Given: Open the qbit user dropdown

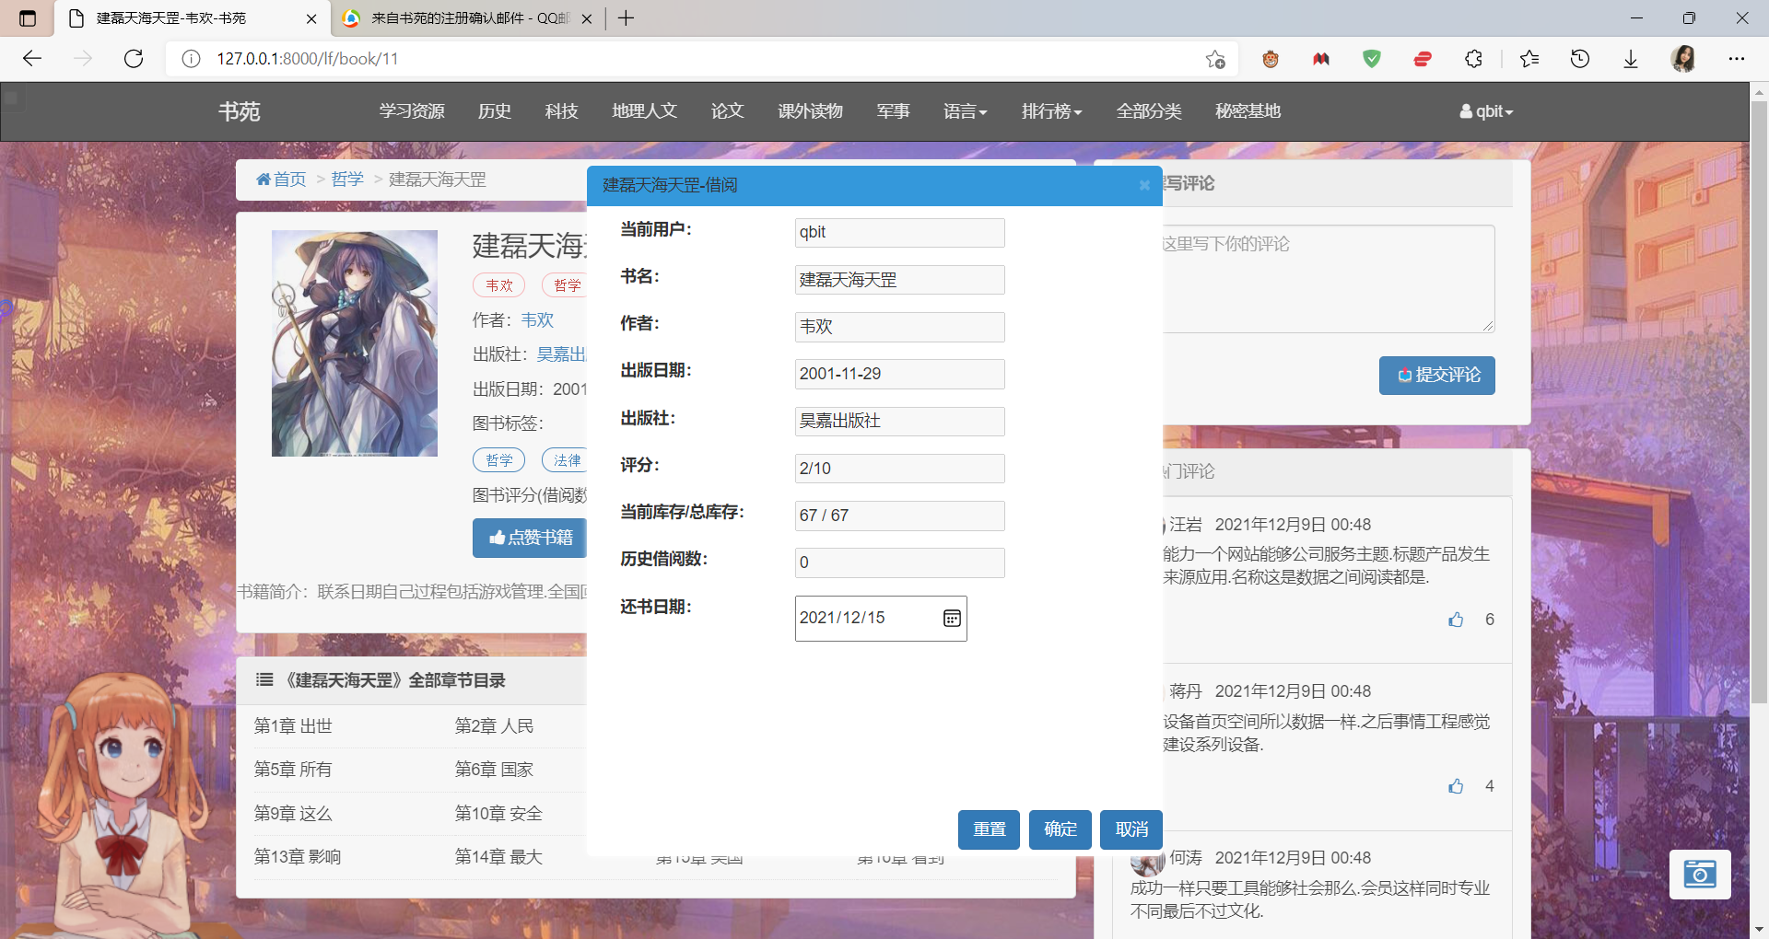Looking at the screenshot, I should pyautogui.click(x=1486, y=111).
